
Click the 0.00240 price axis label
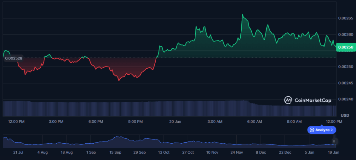346,99
